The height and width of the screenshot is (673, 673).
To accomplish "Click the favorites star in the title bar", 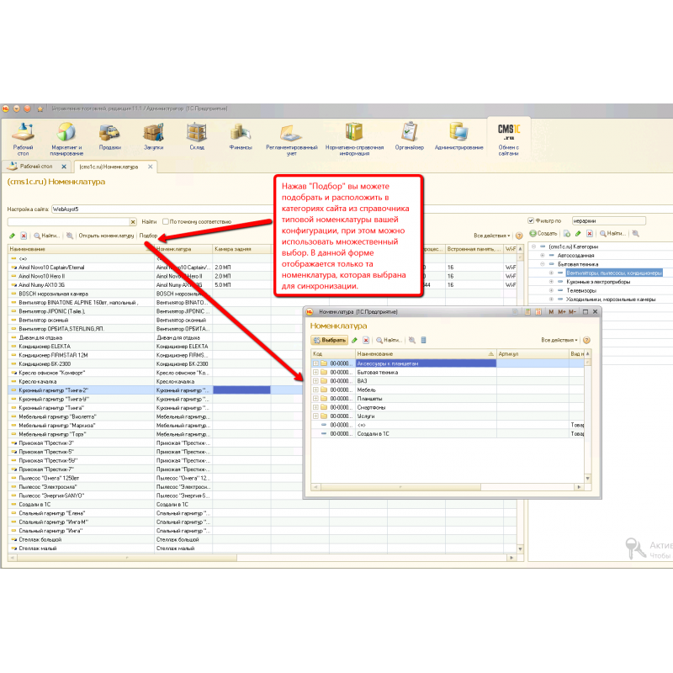I will 40,109.
